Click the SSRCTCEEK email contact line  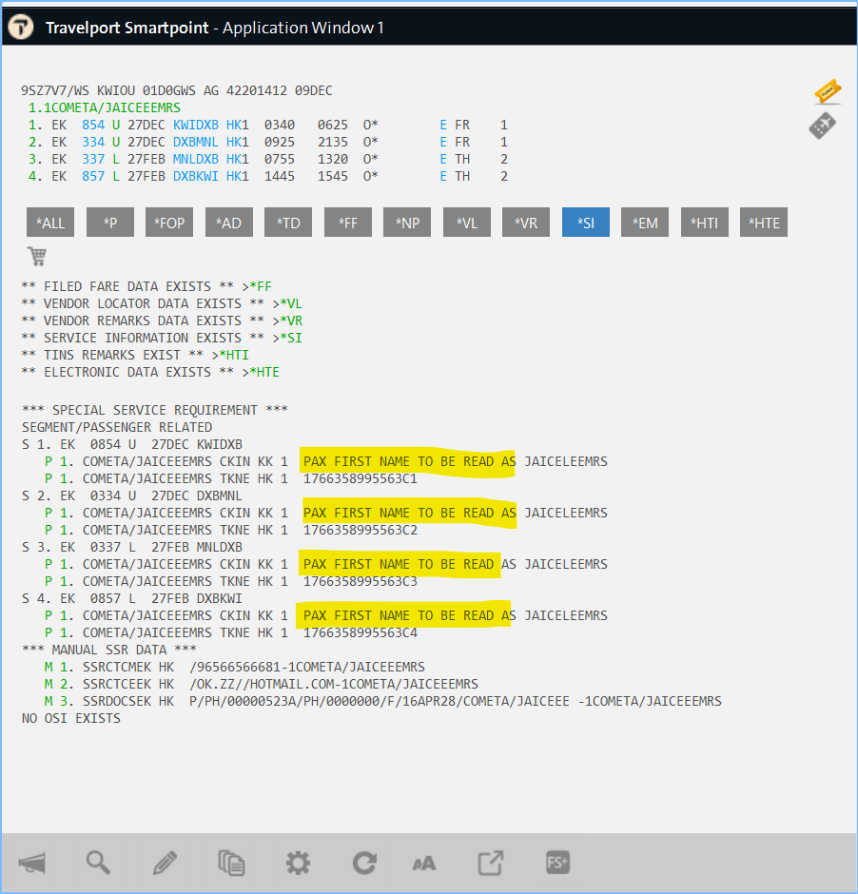pyautogui.click(x=261, y=684)
